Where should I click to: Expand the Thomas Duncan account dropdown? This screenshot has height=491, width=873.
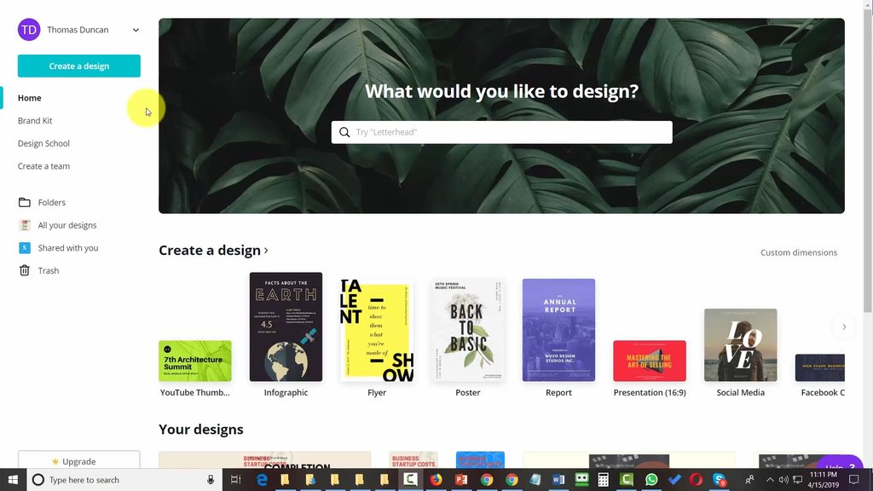point(136,30)
